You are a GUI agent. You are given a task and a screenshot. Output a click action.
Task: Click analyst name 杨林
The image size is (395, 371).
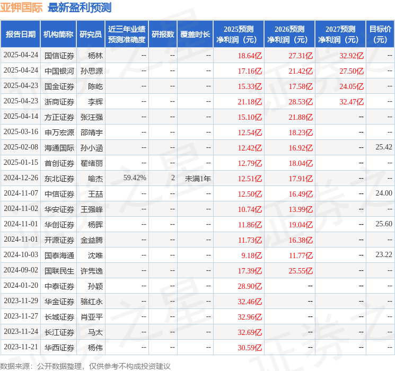(95, 56)
